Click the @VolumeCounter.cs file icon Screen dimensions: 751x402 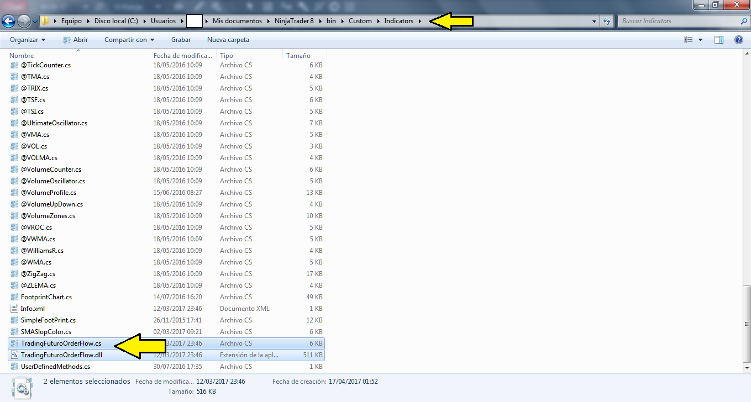tap(14, 170)
